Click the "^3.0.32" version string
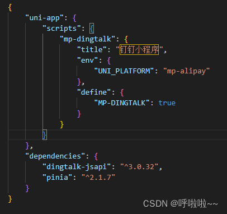Image resolution: width=227 pixels, height=214 pixels. [139, 167]
